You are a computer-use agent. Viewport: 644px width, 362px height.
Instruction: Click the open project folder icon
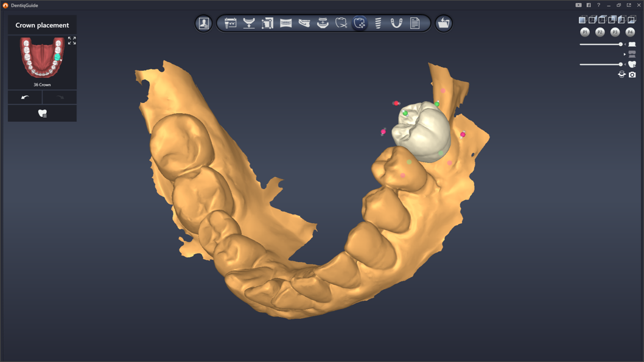point(444,24)
